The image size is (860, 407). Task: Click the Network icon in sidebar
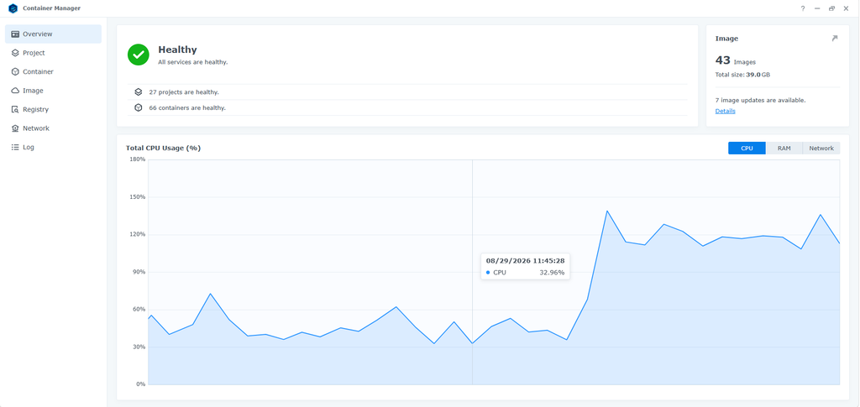point(15,128)
